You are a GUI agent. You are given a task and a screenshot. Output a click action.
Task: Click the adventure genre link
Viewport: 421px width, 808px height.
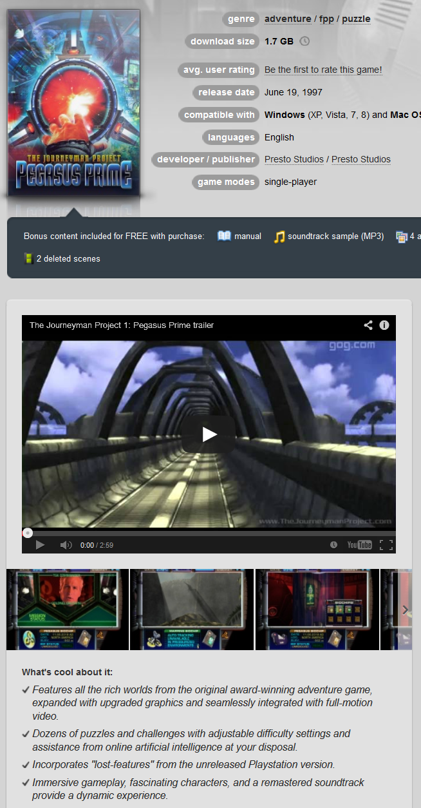(x=288, y=19)
